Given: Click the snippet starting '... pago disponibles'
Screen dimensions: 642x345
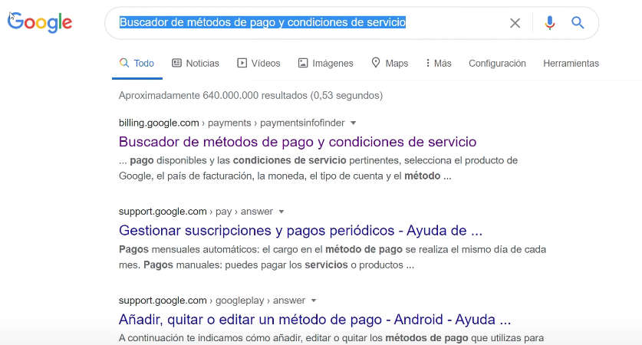Looking at the screenshot, I should click(x=318, y=168).
